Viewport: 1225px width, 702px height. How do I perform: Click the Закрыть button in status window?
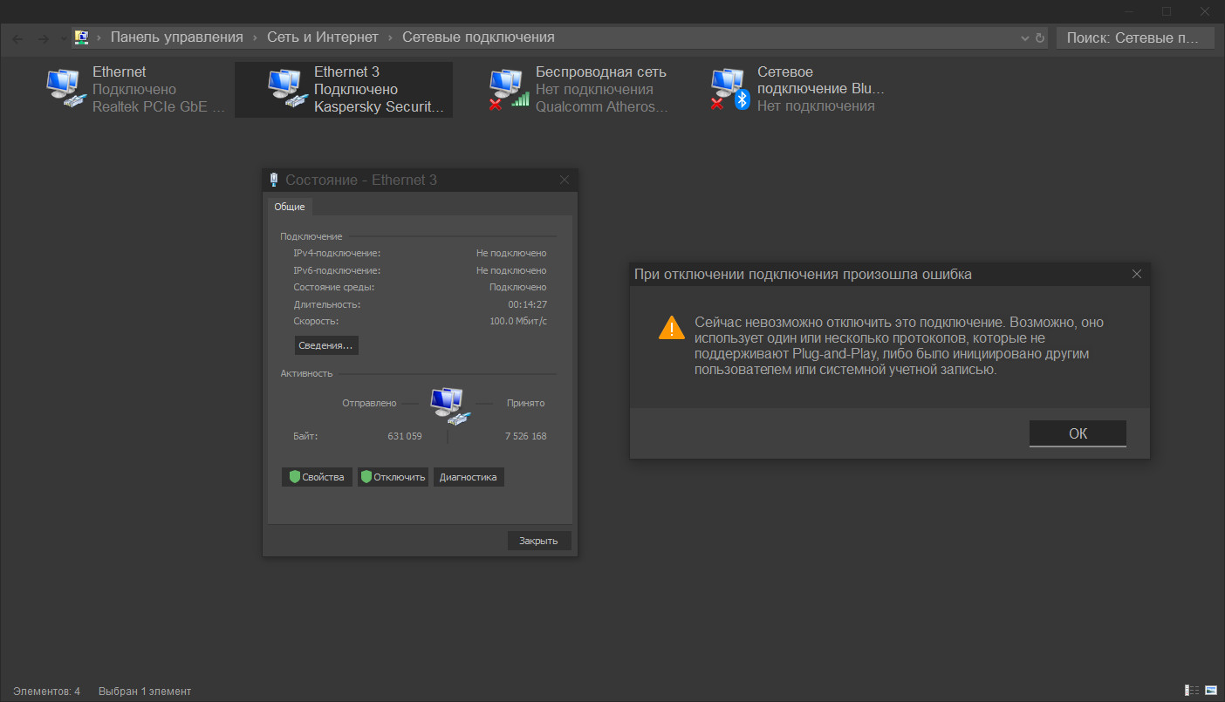click(x=539, y=541)
